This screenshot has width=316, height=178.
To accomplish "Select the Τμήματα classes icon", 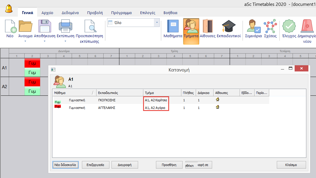I will point(191,27).
